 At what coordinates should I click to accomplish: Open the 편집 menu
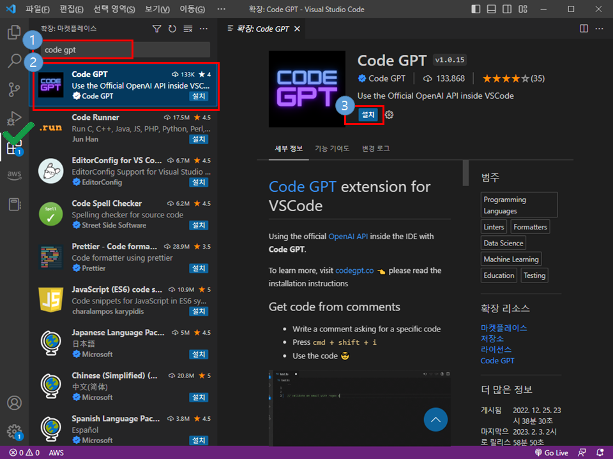pos(72,9)
